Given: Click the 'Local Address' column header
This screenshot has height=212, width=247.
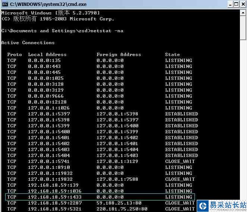Looking at the screenshot, I should click(x=47, y=55).
